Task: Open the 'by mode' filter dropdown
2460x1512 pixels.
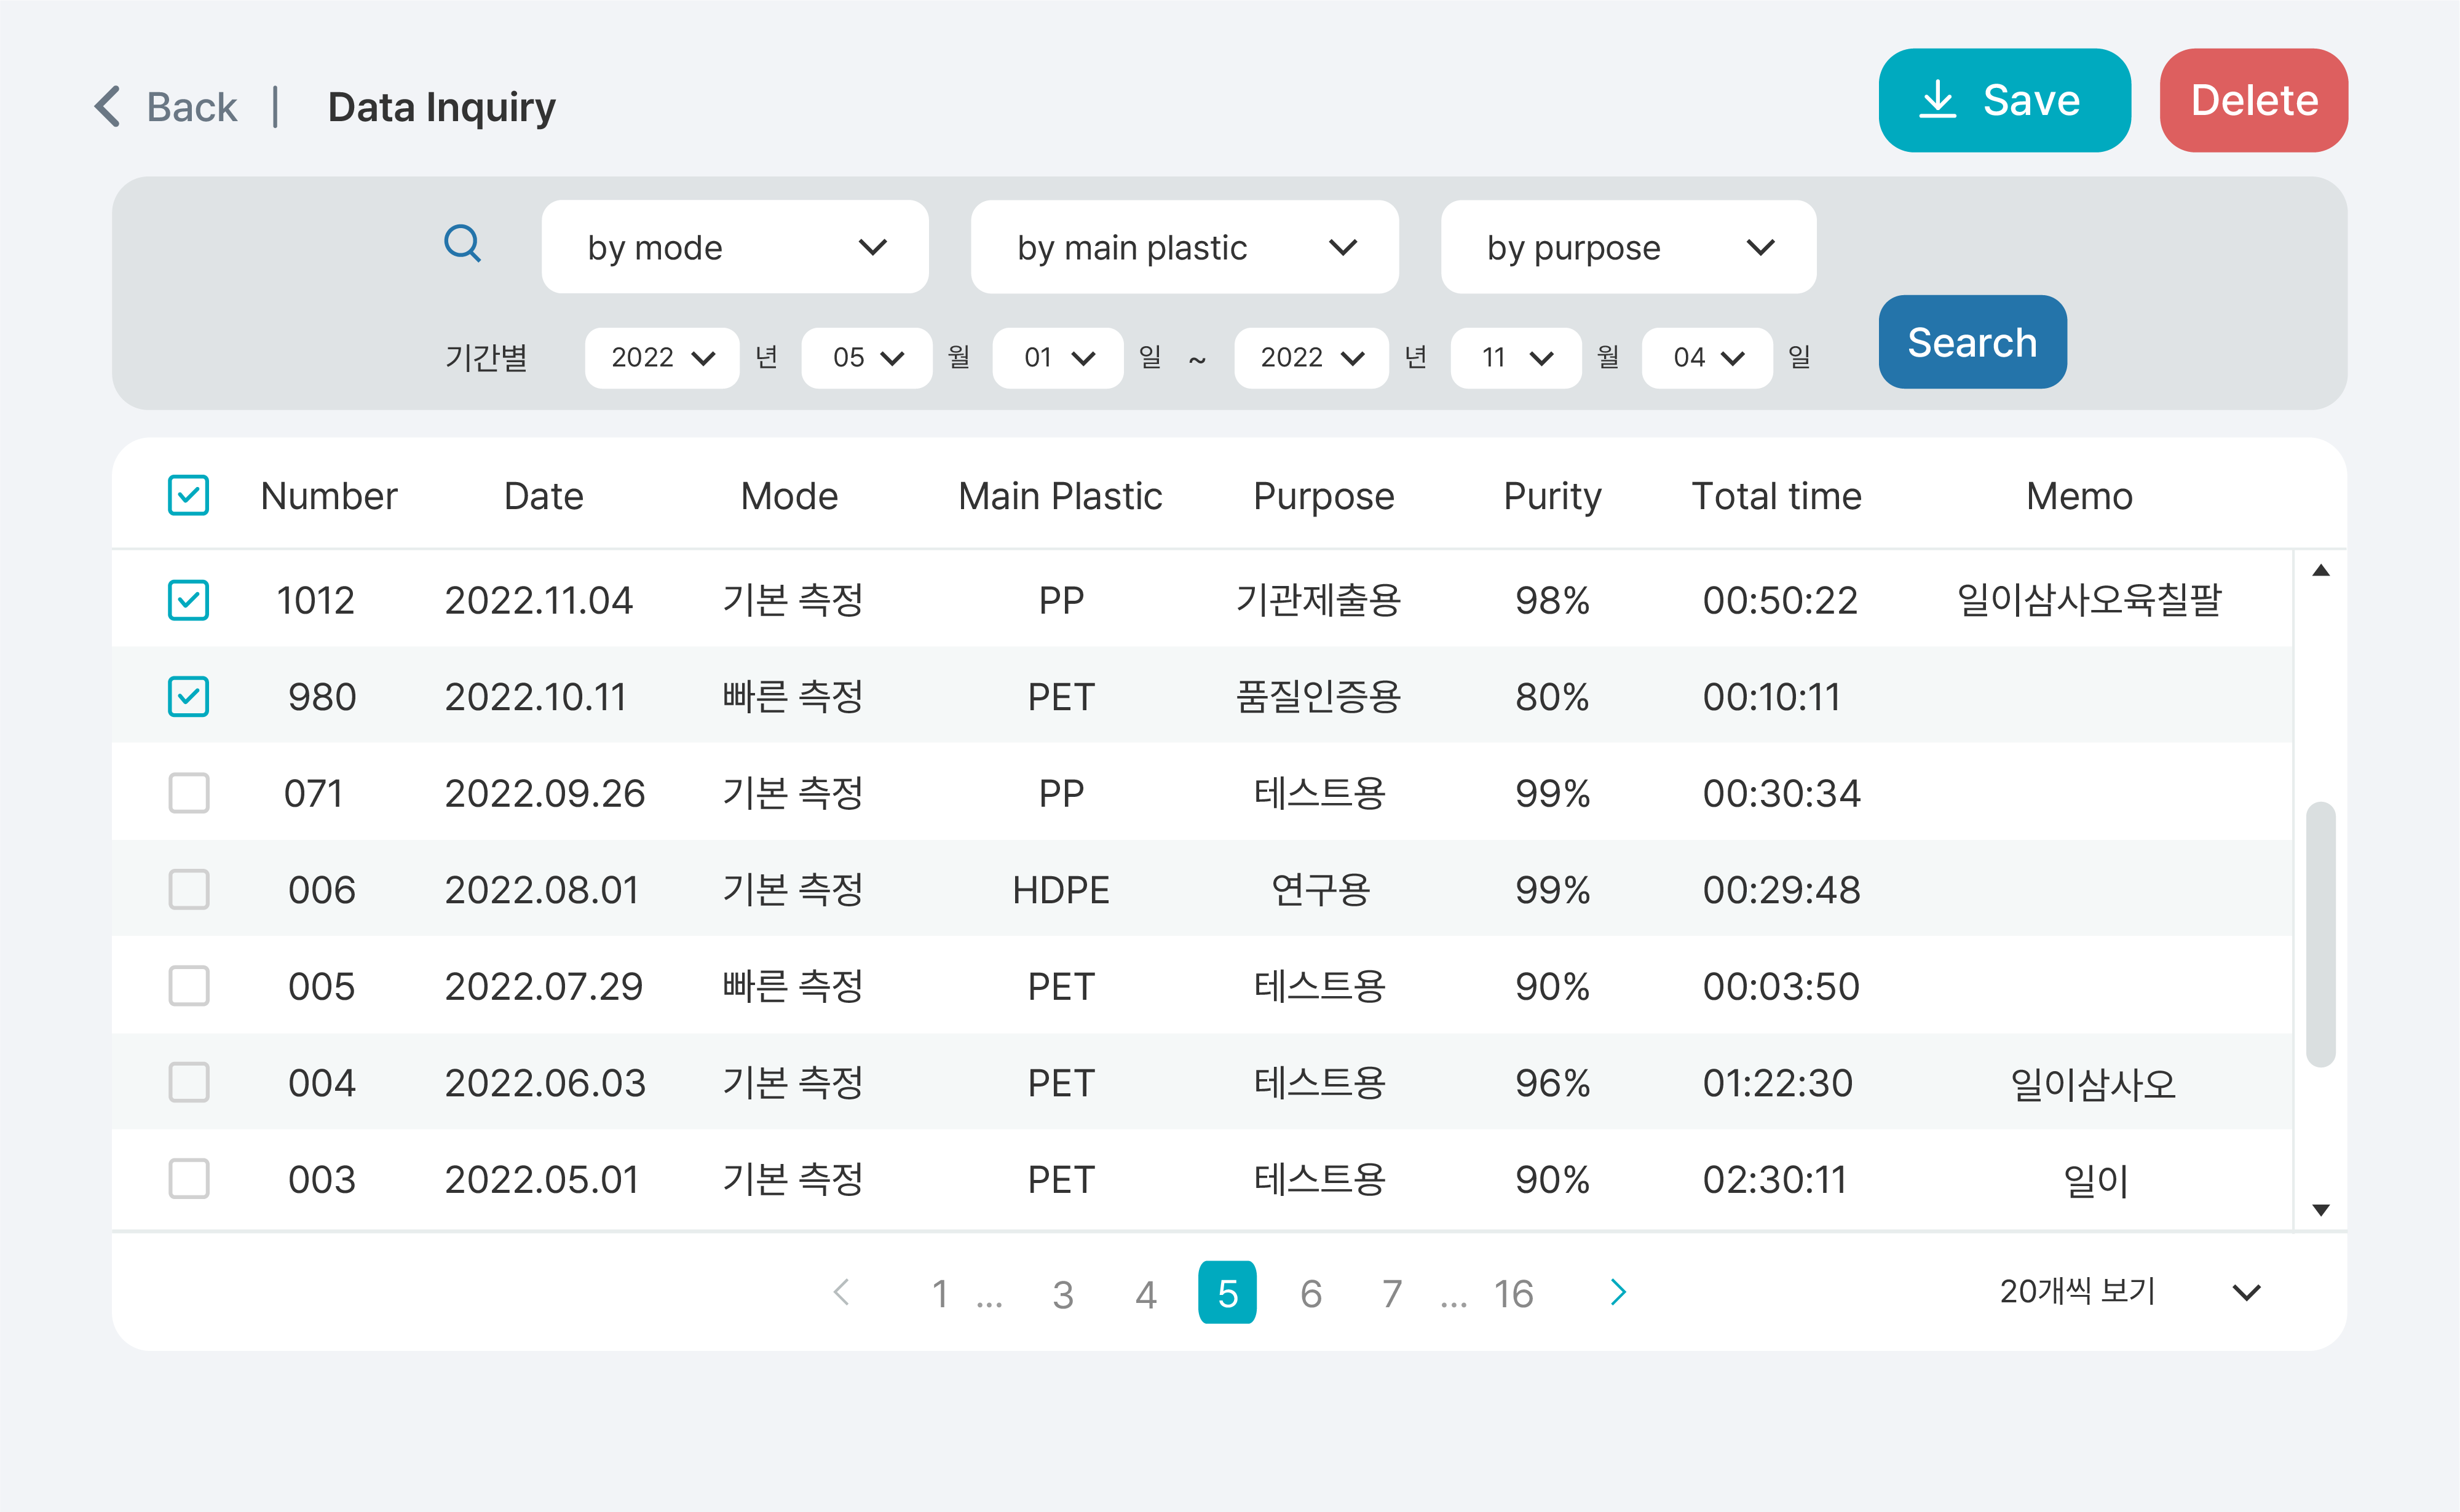Action: coord(735,247)
